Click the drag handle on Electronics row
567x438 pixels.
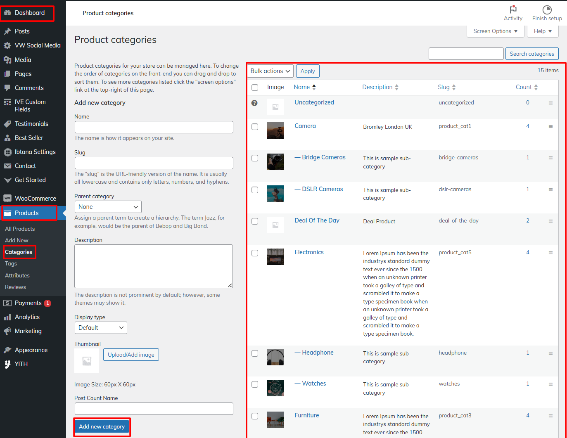tap(550, 253)
